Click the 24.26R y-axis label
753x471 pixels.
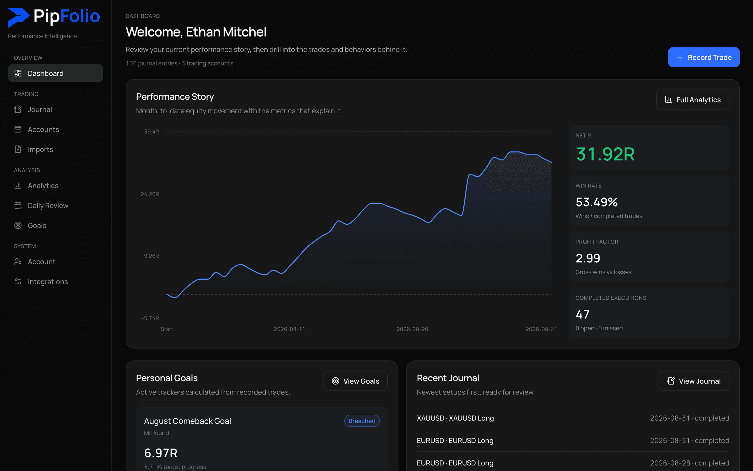click(150, 194)
